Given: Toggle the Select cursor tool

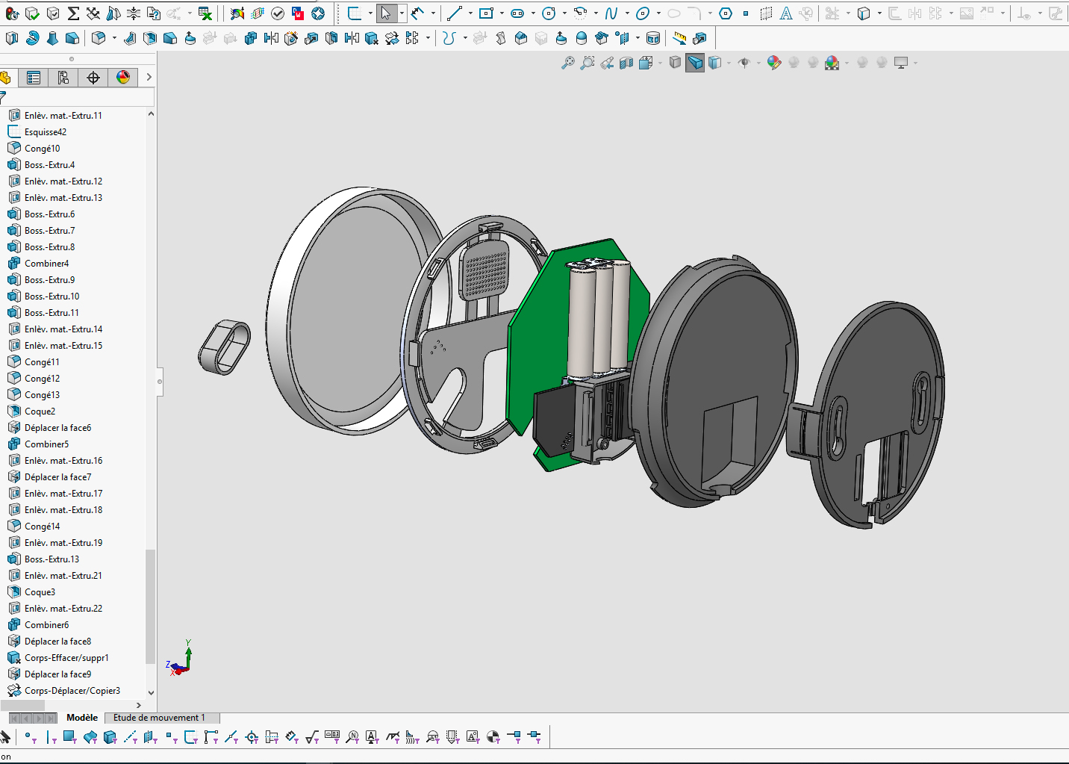Looking at the screenshot, I should pyautogui.click(x=385, y=13).
